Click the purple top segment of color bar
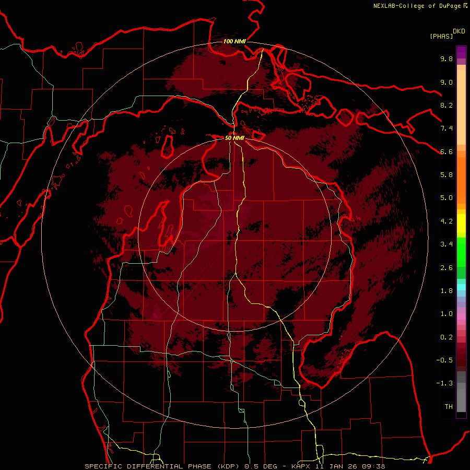 coord(461,52)
